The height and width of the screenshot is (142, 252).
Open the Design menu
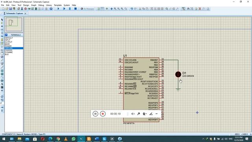pyautogui.click(x=26, y=5)
